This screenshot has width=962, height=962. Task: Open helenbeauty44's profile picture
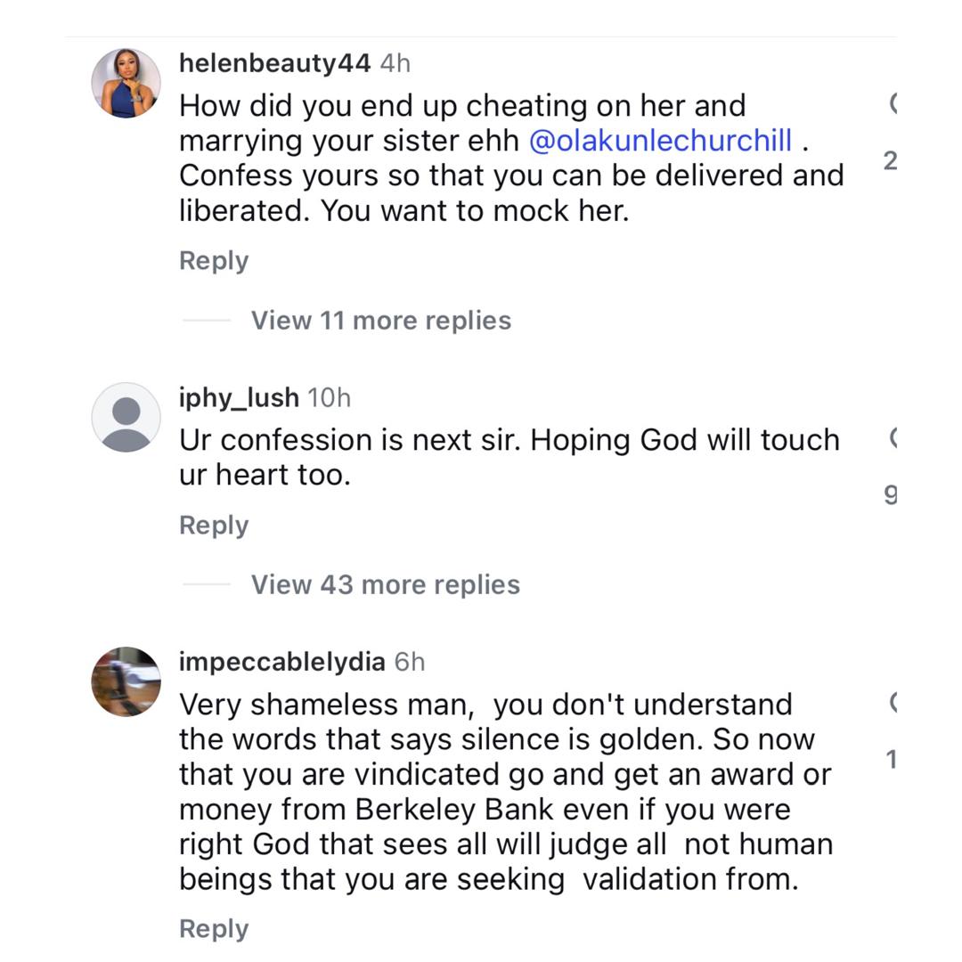(126, 83)
